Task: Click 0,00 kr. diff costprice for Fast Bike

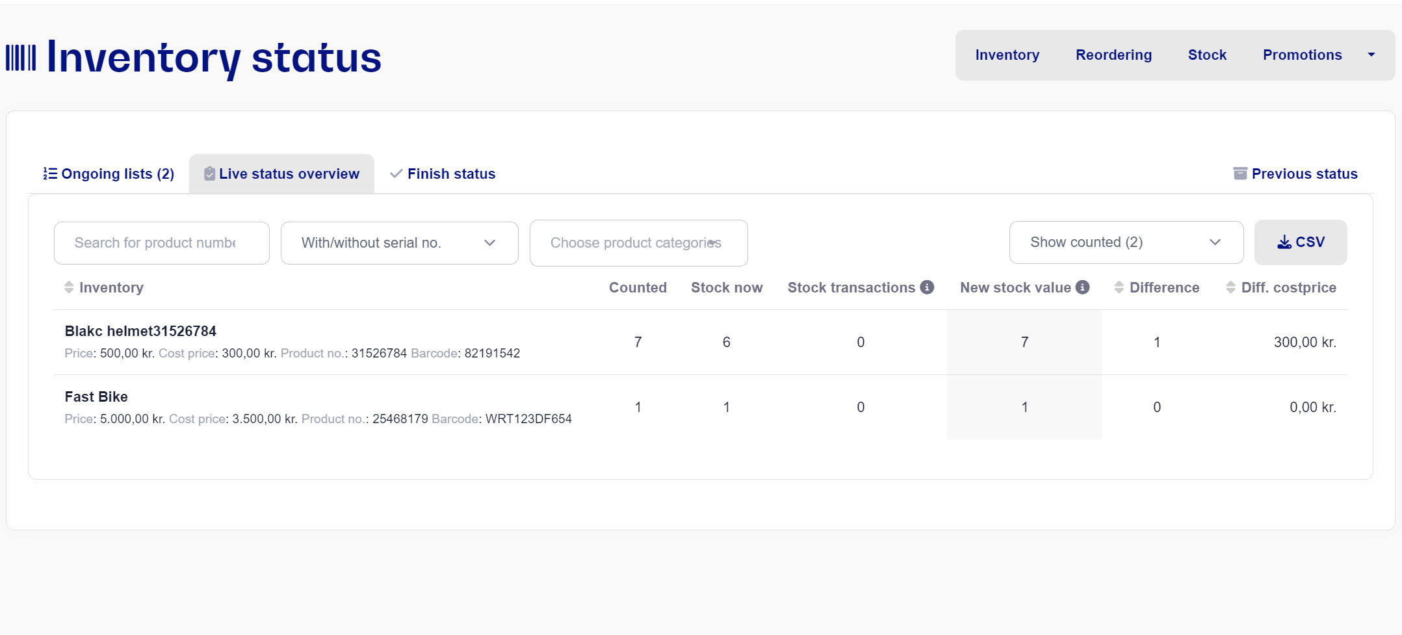Action: point(1313,407)
